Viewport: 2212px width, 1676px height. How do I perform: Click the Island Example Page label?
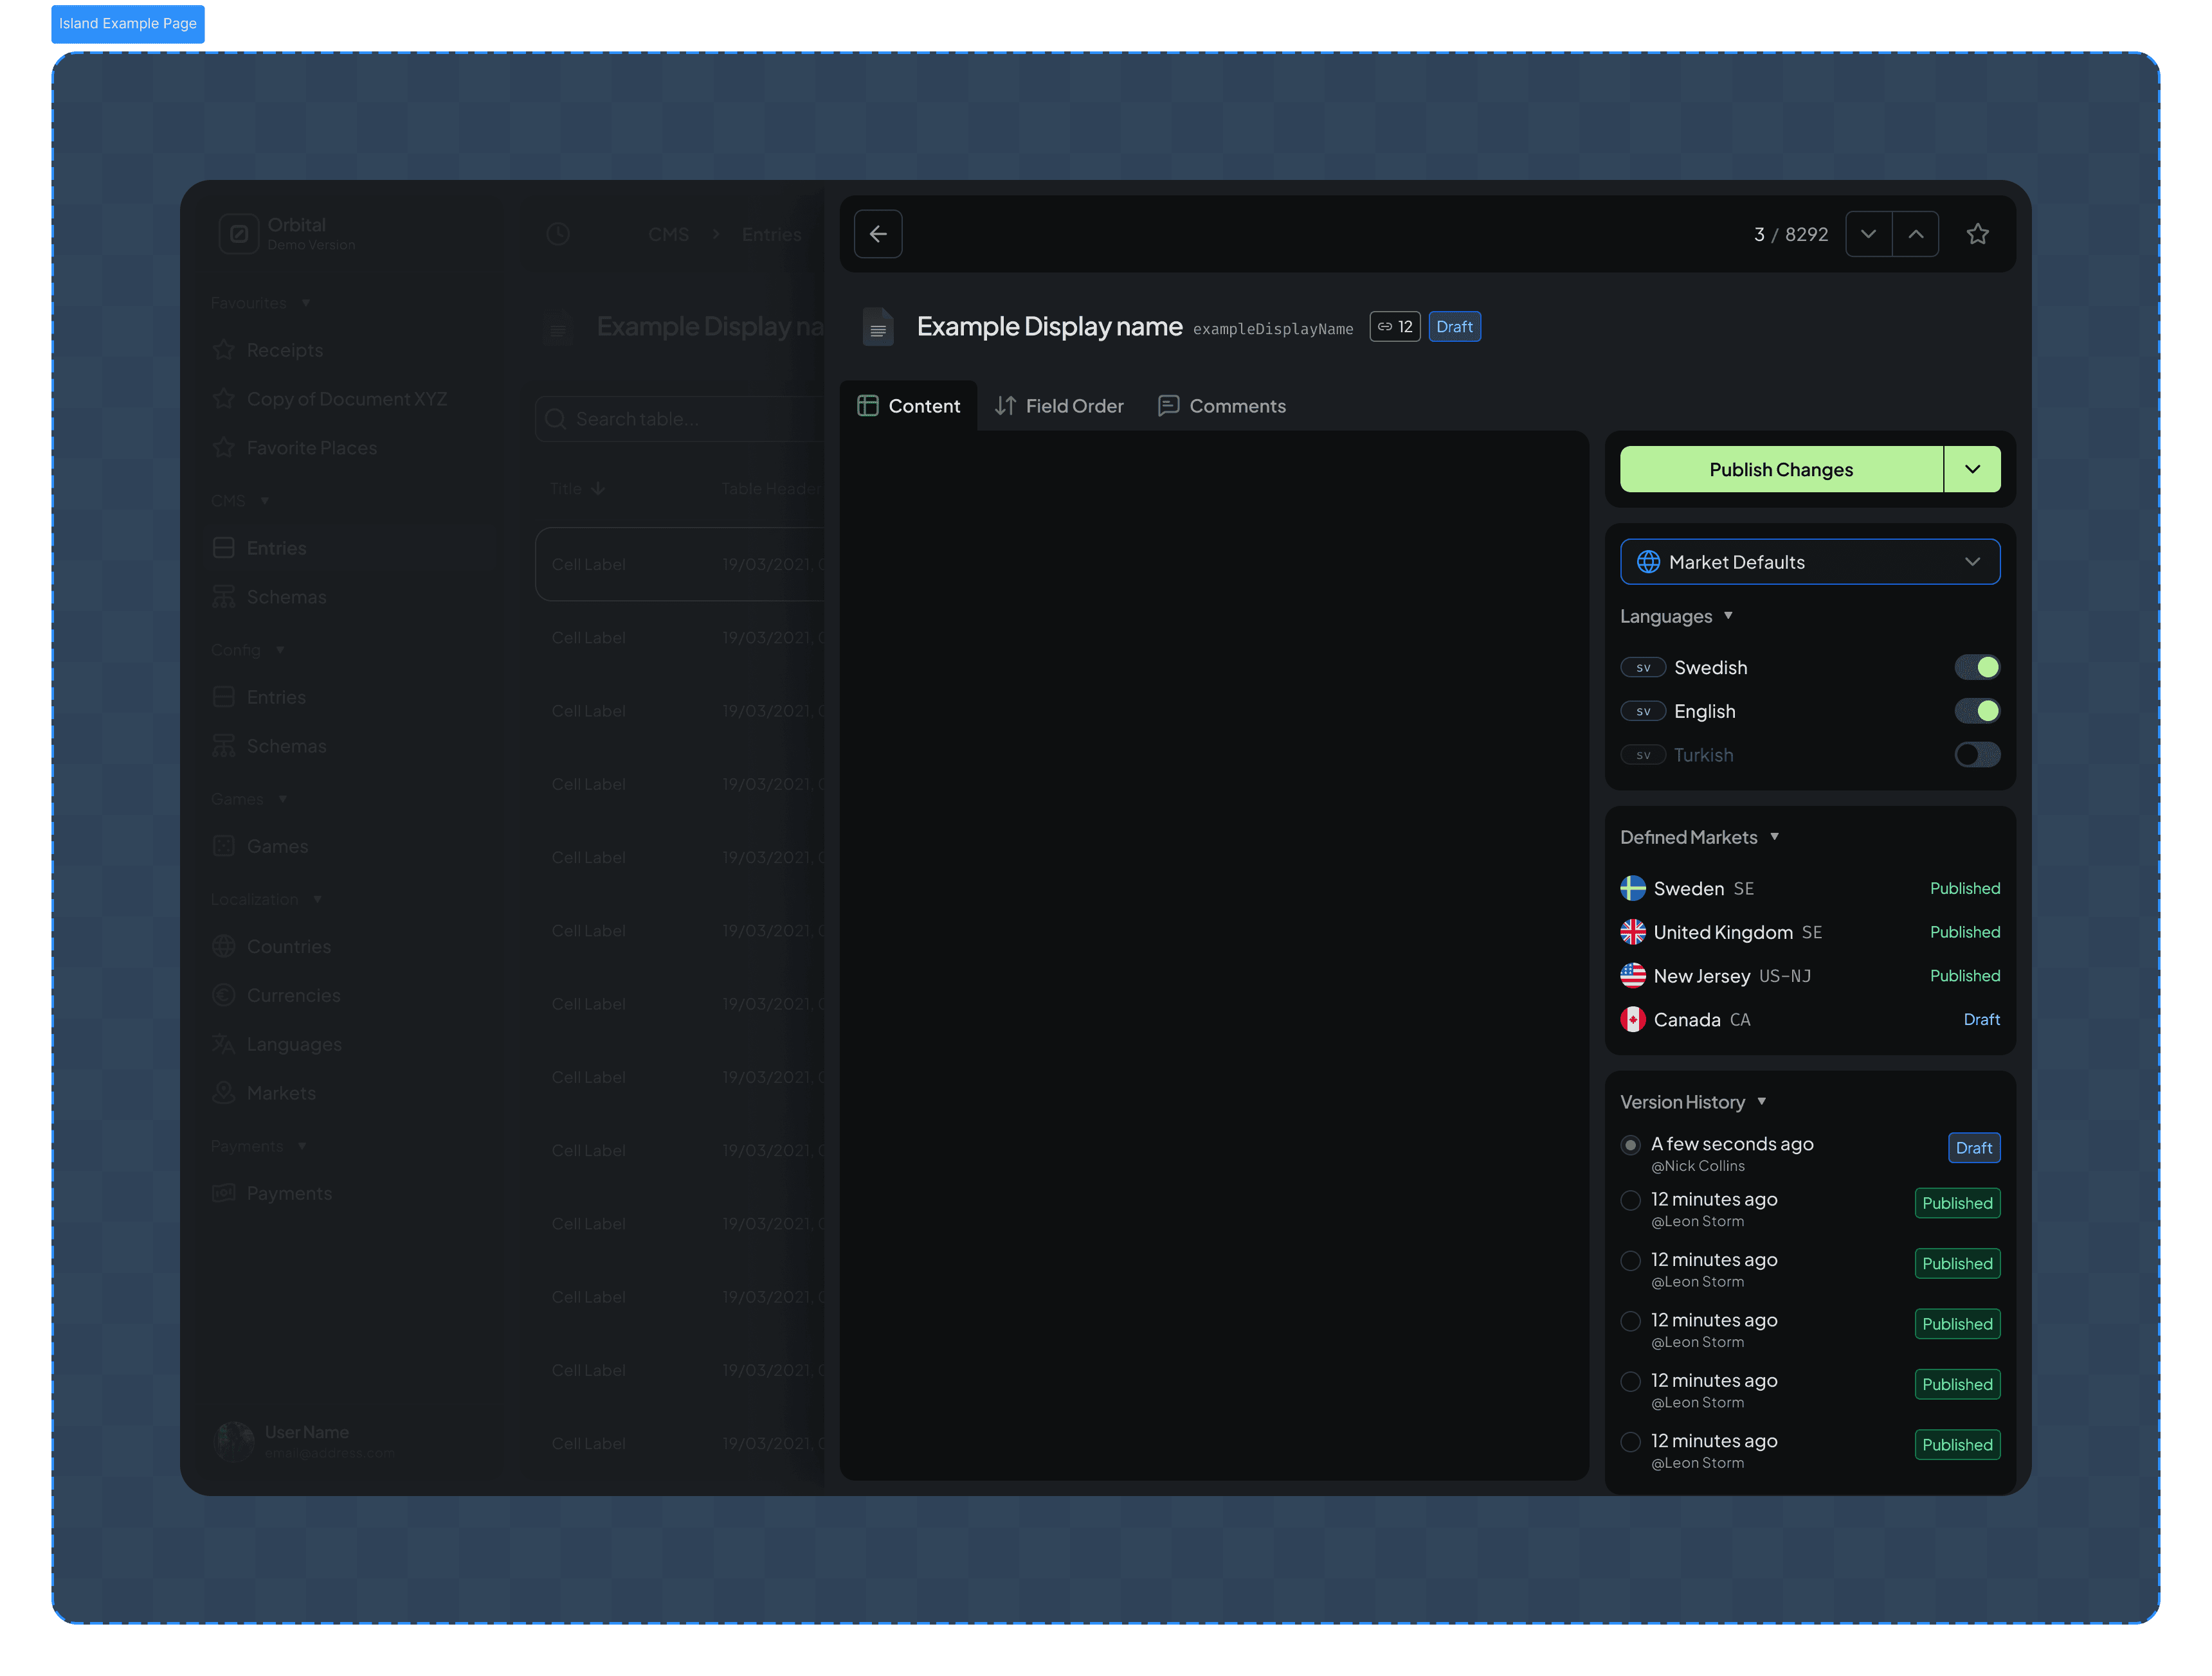point(128,23)
